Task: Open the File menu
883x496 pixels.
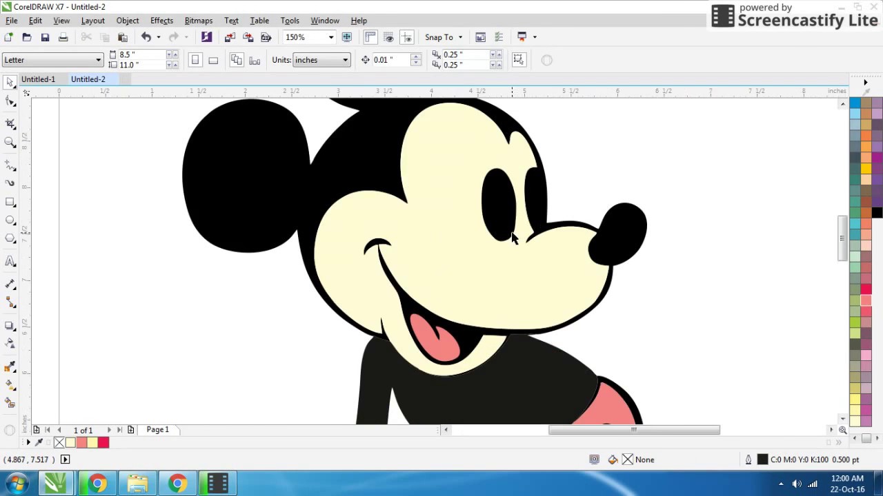Action: point(12,21)
